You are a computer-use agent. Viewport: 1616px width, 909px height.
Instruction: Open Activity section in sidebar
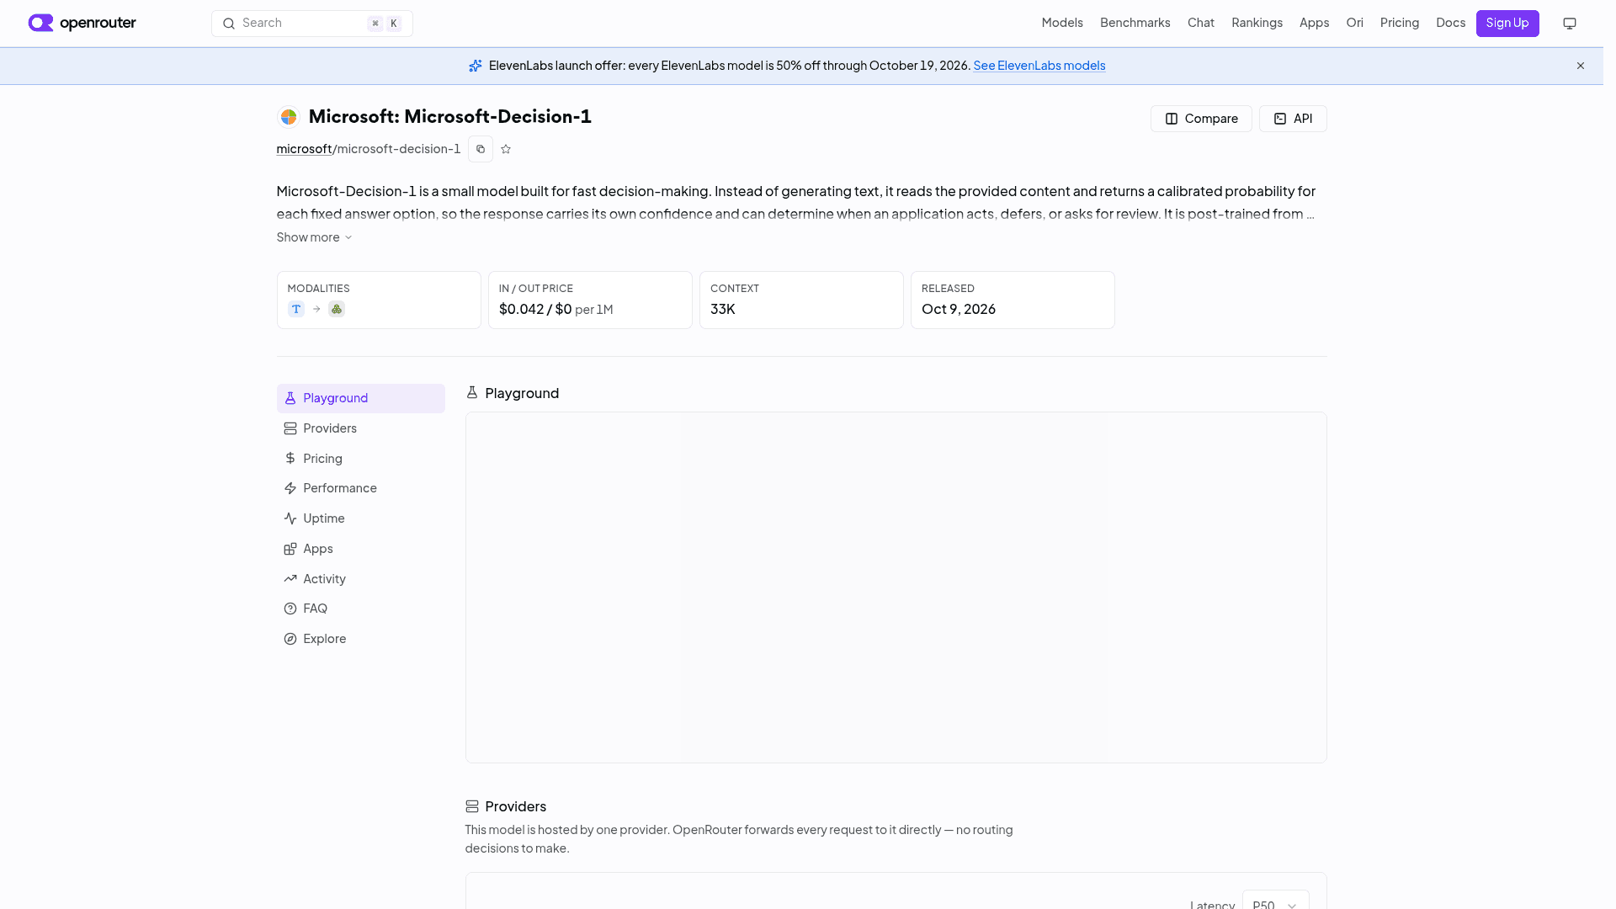coord(361,579)
